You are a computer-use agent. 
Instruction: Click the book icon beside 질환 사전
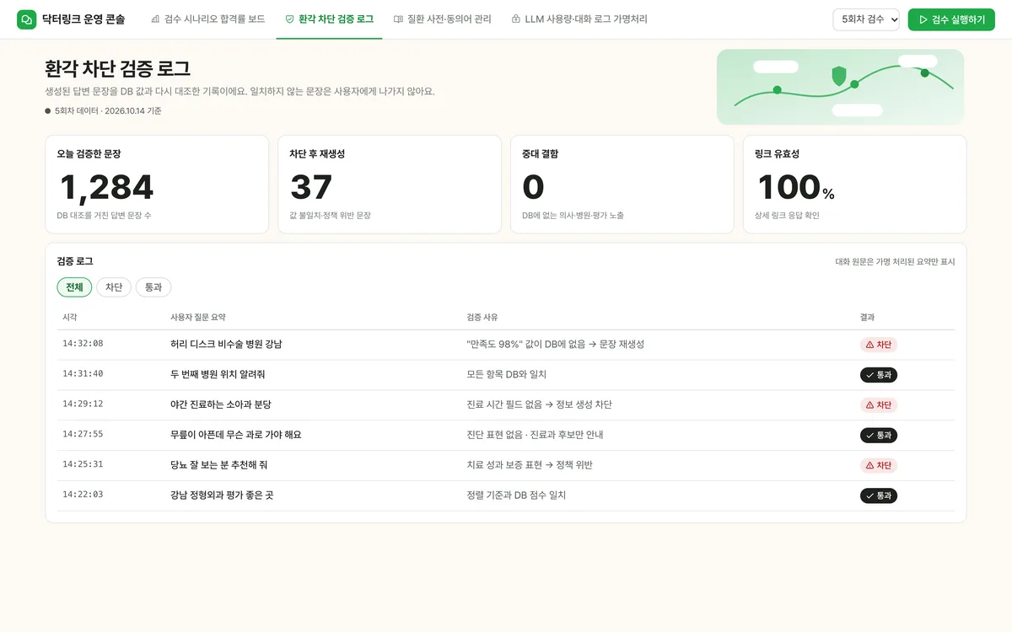(x=398, y=19)
